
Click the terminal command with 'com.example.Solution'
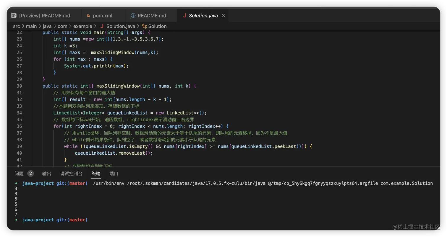pos(263,183)
